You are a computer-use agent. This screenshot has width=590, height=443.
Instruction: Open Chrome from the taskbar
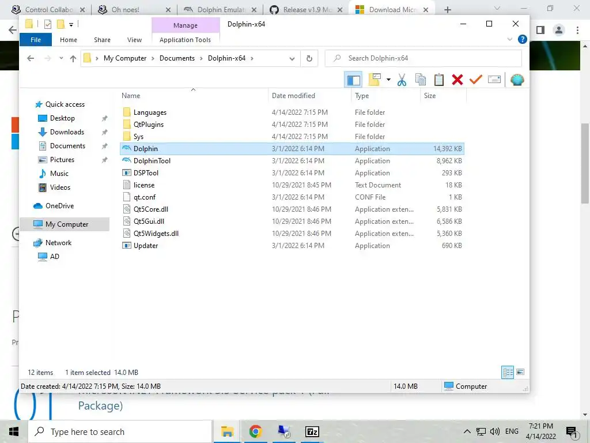[x=255, y=431]
